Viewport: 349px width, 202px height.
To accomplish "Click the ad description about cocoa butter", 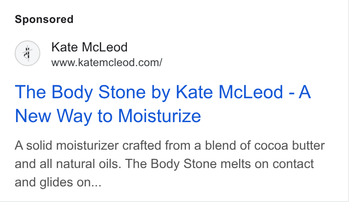I will [x=169, y=163].
